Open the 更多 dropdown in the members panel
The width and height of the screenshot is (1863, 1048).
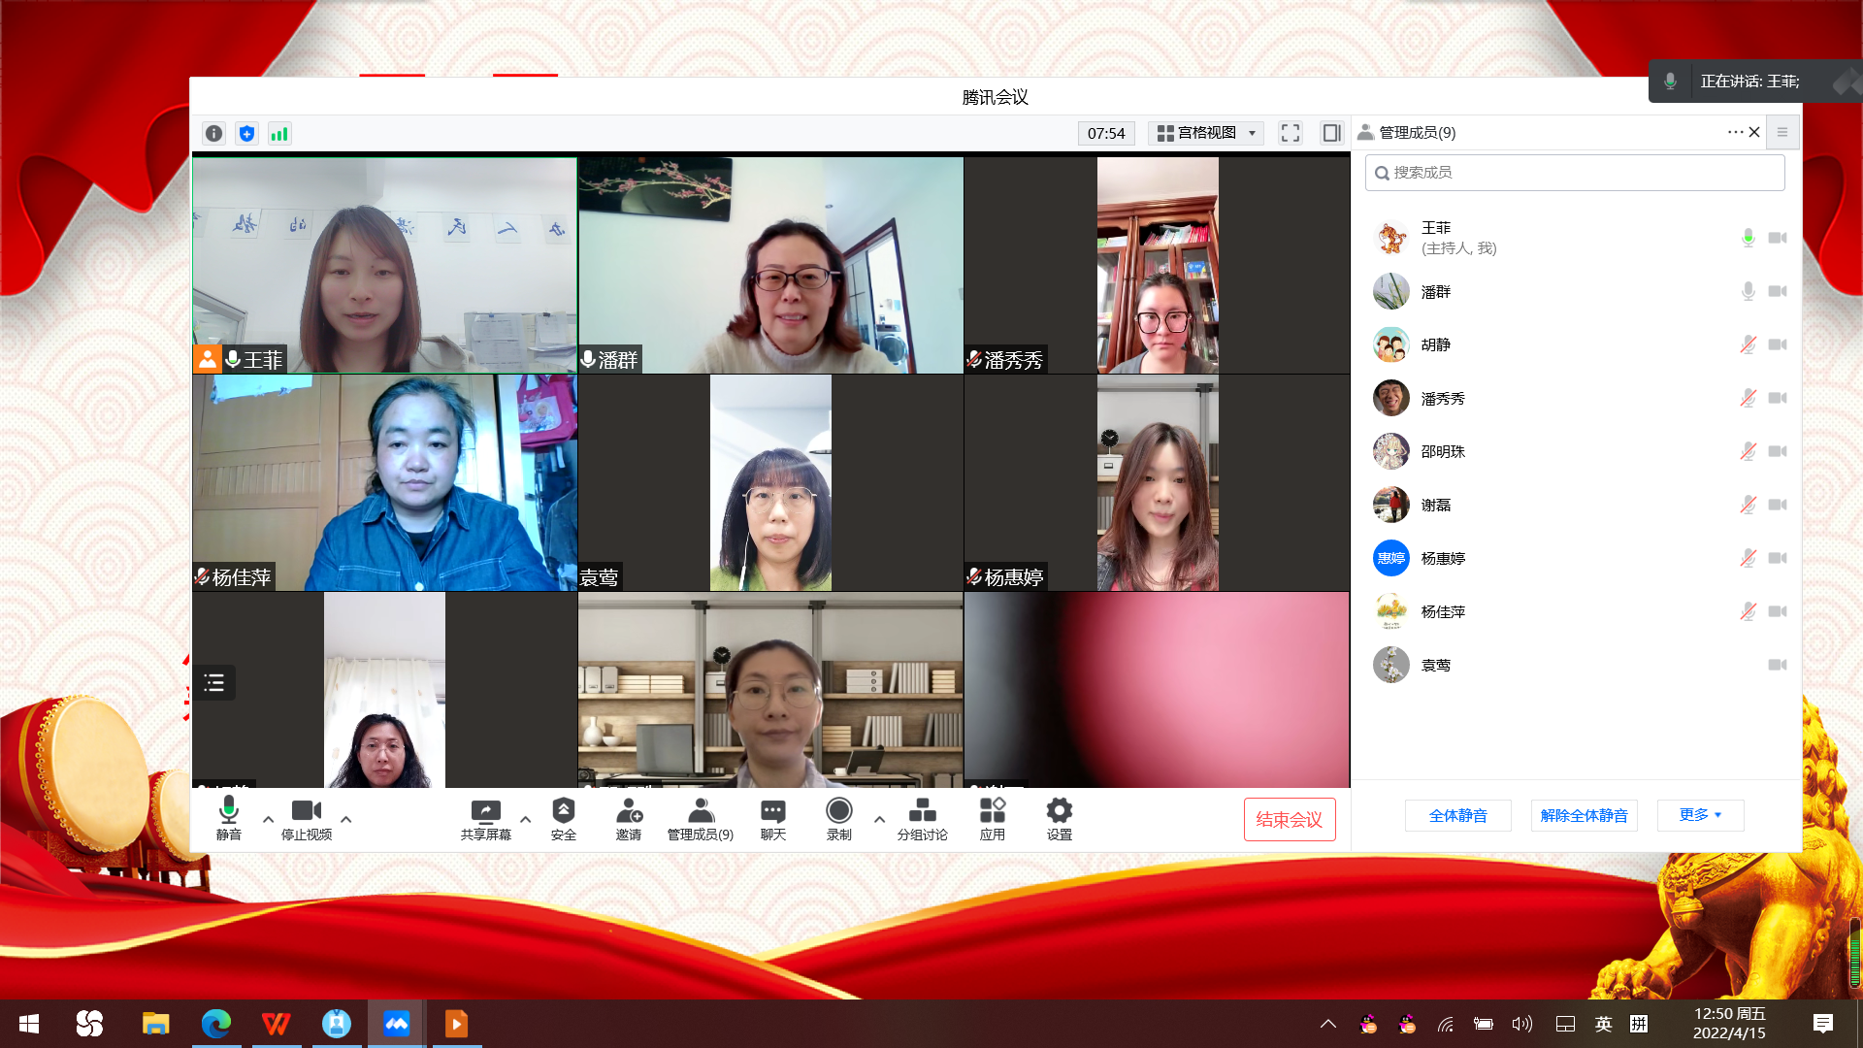(x=1700, y=815)
